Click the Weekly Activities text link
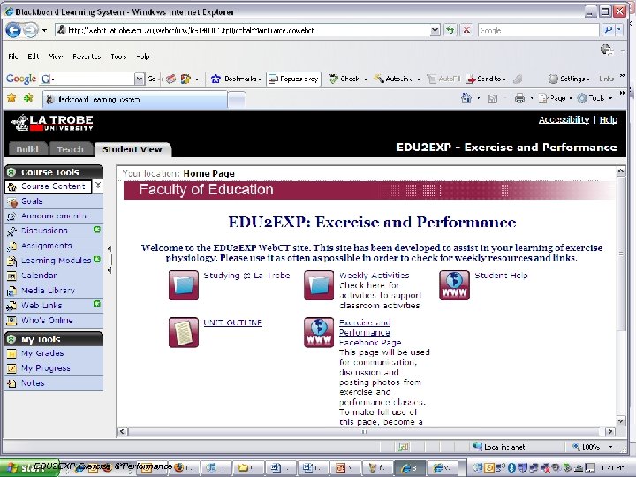 coord(374,276)
